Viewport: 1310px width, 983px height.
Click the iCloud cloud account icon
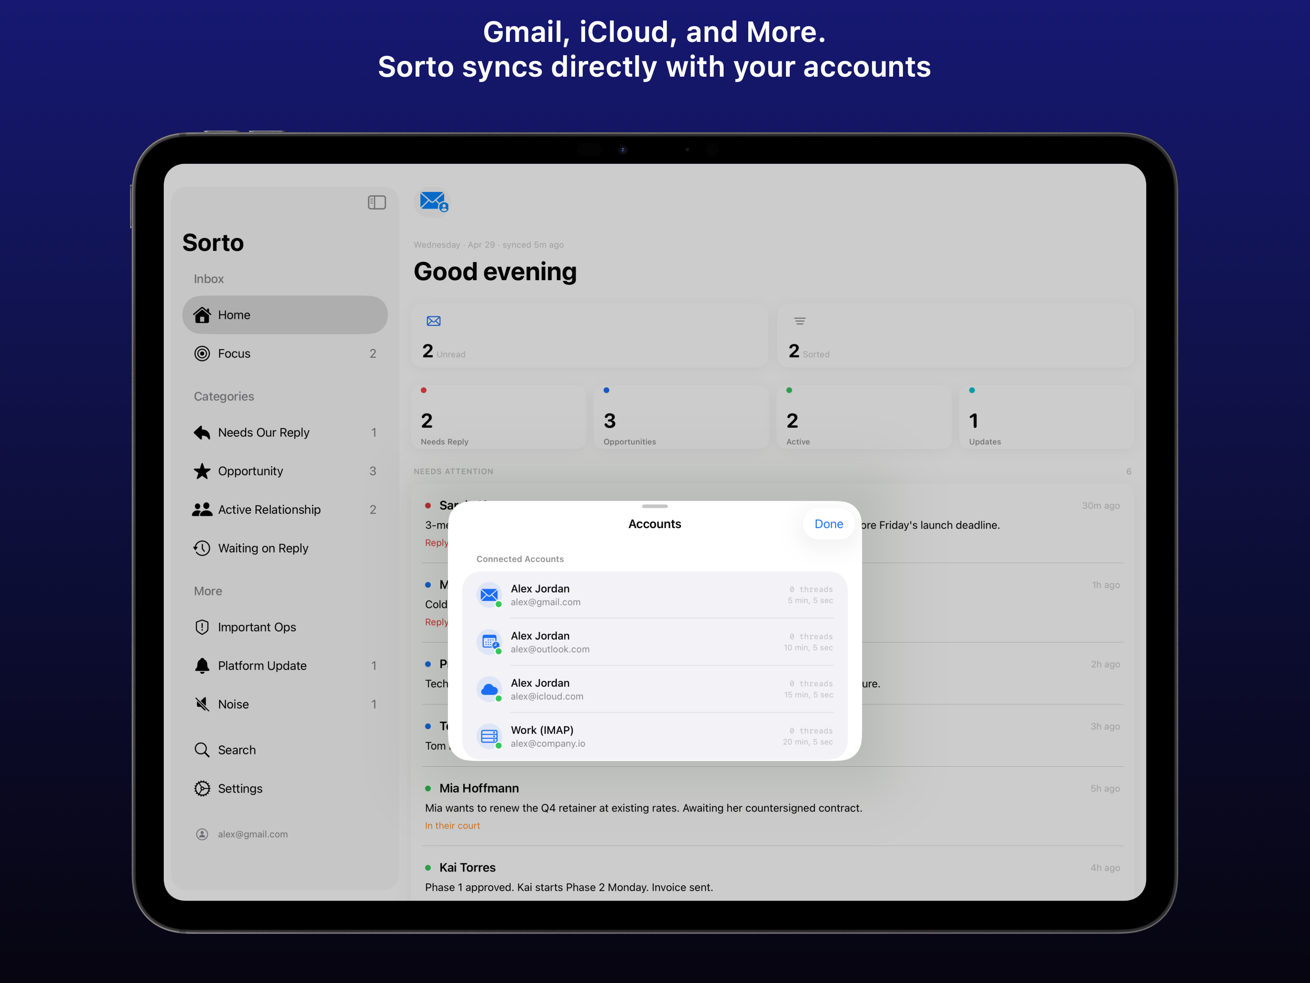[489, 689]
